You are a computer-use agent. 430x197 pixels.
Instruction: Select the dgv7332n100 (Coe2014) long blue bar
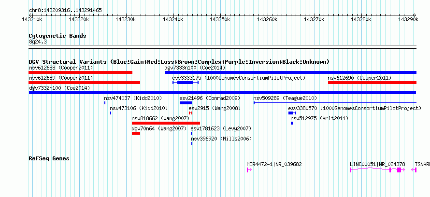pyautogui.click(x=222, y=93)
